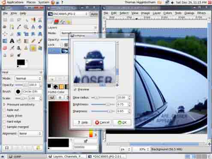
Task: Select the Blend gradient tool
Action: 26,41
